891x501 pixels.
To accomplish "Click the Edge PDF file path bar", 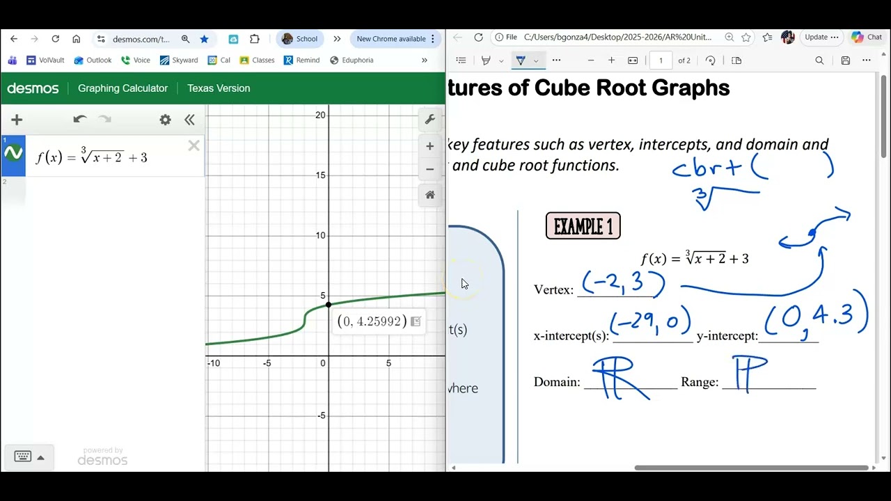I will tap(618, 38).
